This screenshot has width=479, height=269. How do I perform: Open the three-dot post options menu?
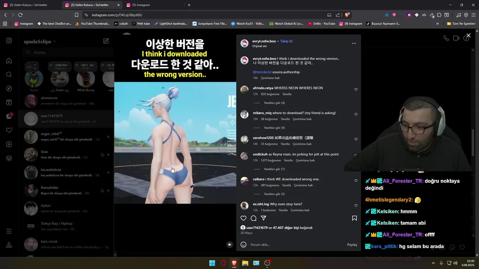coord(354,43)
